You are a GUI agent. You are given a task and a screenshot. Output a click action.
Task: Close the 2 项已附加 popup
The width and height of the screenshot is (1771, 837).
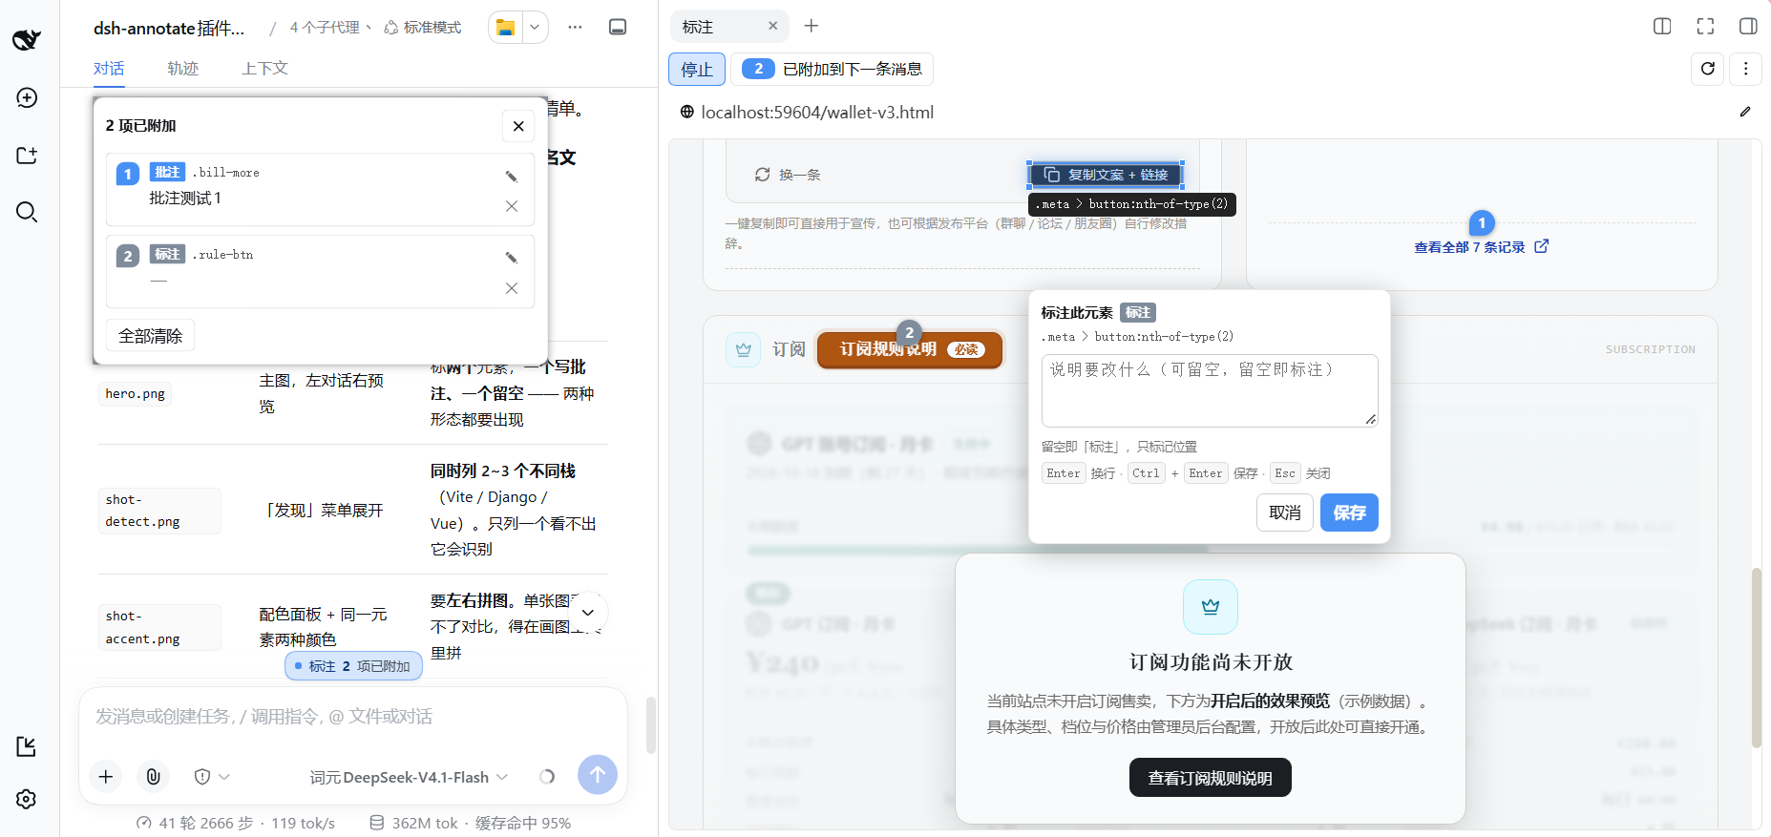click(x=518, y=126)
